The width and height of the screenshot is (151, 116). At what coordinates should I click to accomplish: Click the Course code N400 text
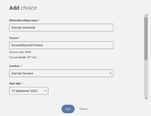click(x=20, y=52)
